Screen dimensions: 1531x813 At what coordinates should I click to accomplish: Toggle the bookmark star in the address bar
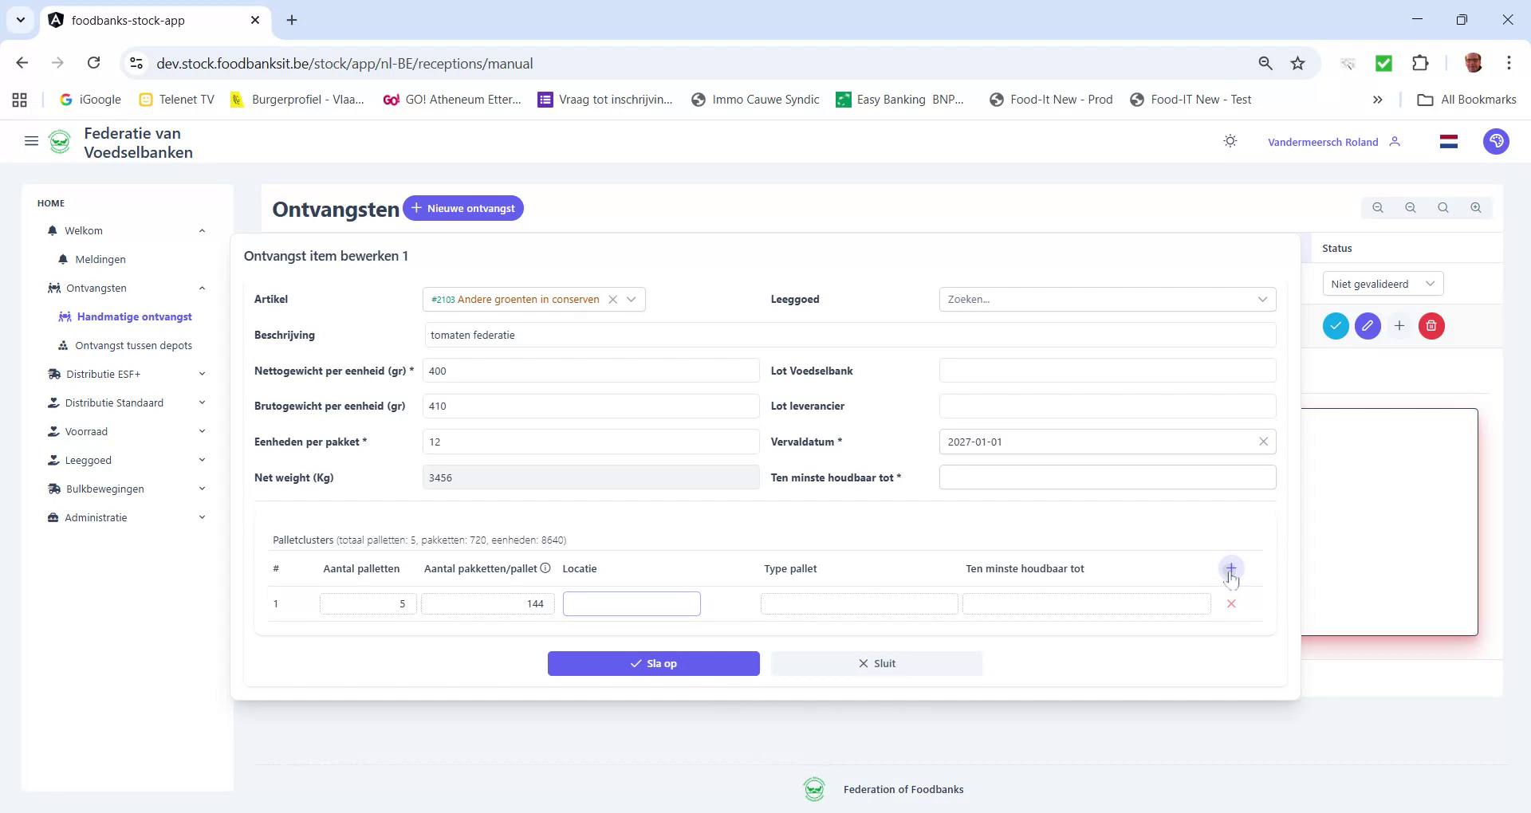1298,63
